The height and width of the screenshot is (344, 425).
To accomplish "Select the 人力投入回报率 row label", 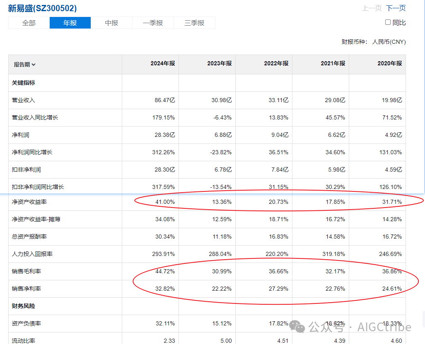I will [x=32, y=254].
